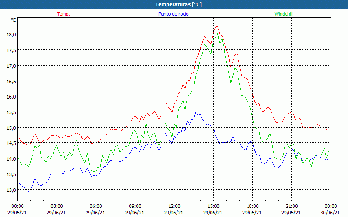
Task: Click the 13,5 y-axis value
Action: (x=12, y=174)
